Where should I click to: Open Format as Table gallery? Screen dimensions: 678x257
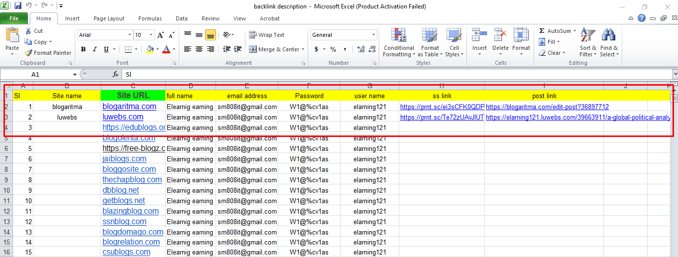point(430,43)
